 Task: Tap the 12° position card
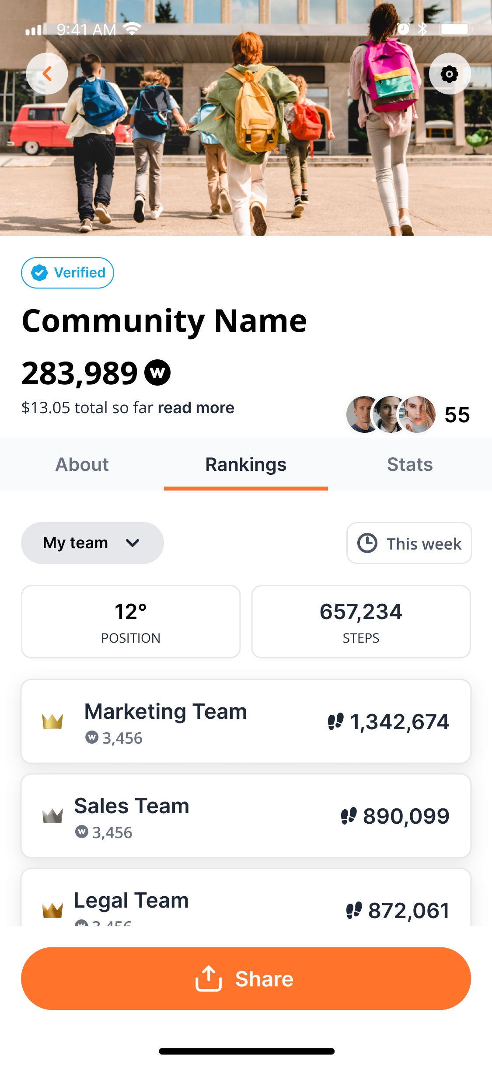point(131,622)
